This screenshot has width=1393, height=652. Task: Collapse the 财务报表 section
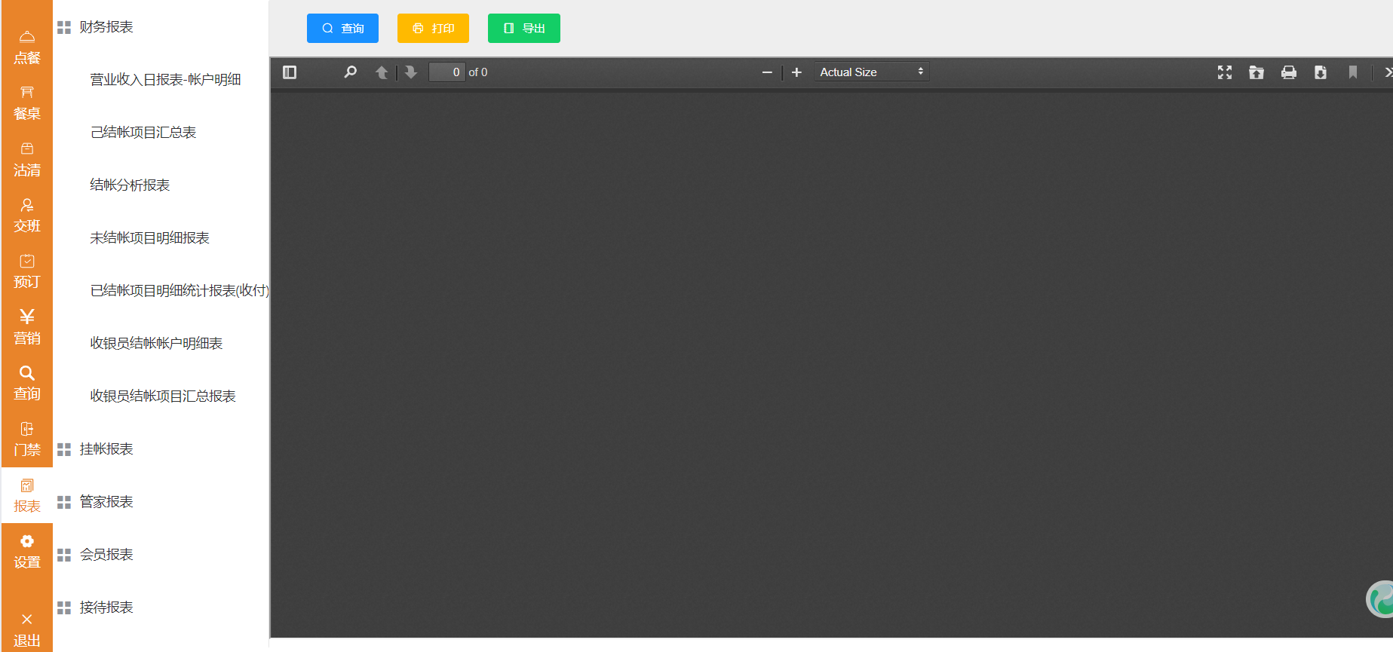(106, 27)
